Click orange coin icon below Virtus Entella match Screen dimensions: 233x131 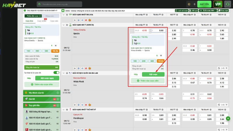pos(90,68)
